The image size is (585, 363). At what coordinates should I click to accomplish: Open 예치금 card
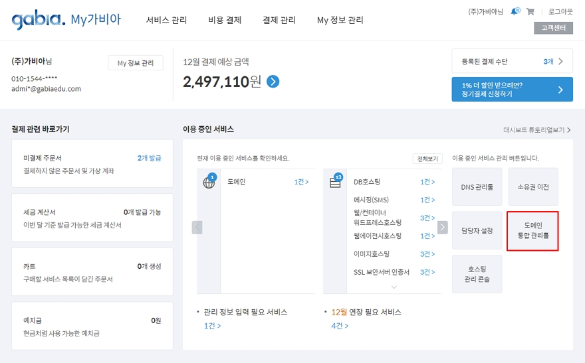[x=92, y=326]
